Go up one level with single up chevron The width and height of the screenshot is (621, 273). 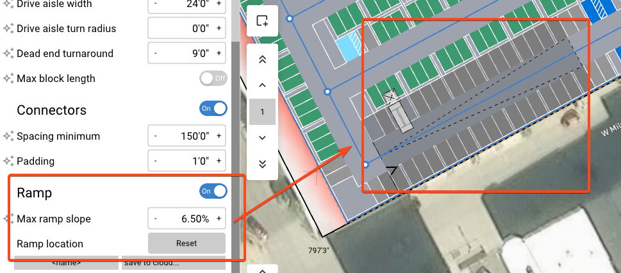(x=262, y=85)
